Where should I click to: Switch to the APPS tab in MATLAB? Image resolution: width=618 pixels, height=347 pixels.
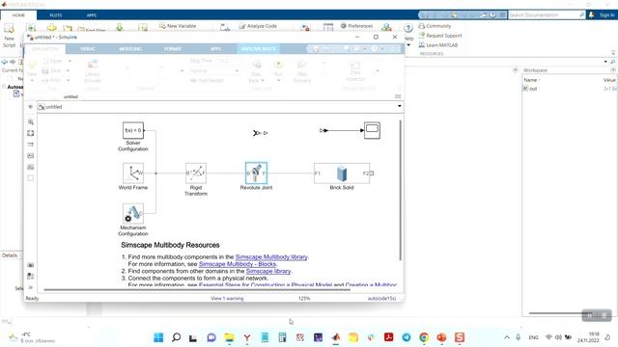[x=92, y=15]
